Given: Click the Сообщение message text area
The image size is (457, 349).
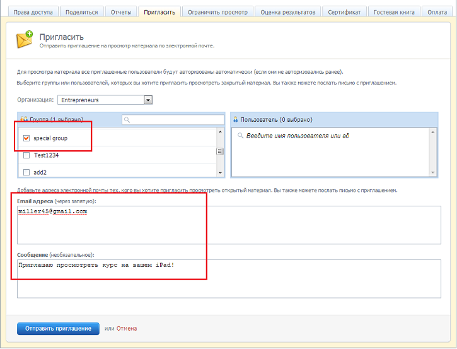Looking at the screenshot, I should pyautogui.click(x=229, y=279).
